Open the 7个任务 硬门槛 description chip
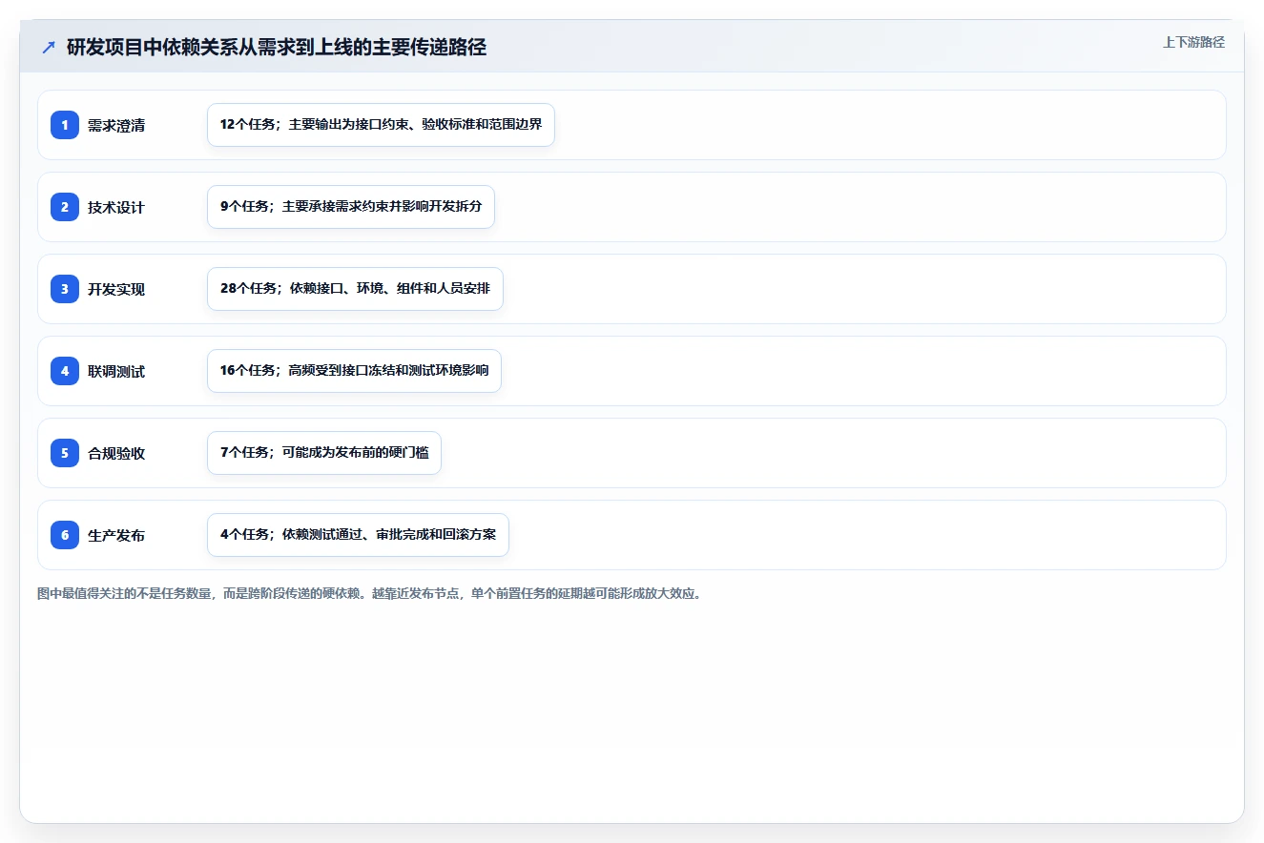 click(x=324, y=453)
